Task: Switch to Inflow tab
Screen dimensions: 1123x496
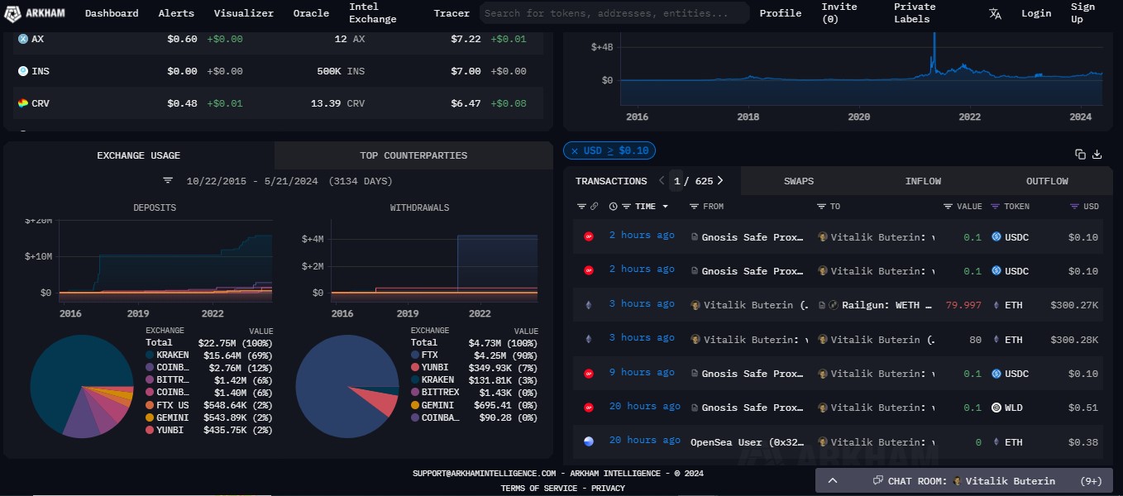Action: point(923,181)
